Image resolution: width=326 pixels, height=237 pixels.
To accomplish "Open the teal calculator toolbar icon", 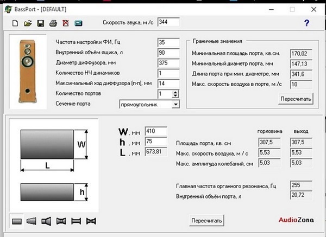I will pyautogui.click(x=78, y=23).
